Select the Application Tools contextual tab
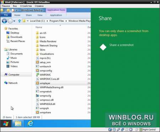160x132 pixels. (x=56, y=10)
